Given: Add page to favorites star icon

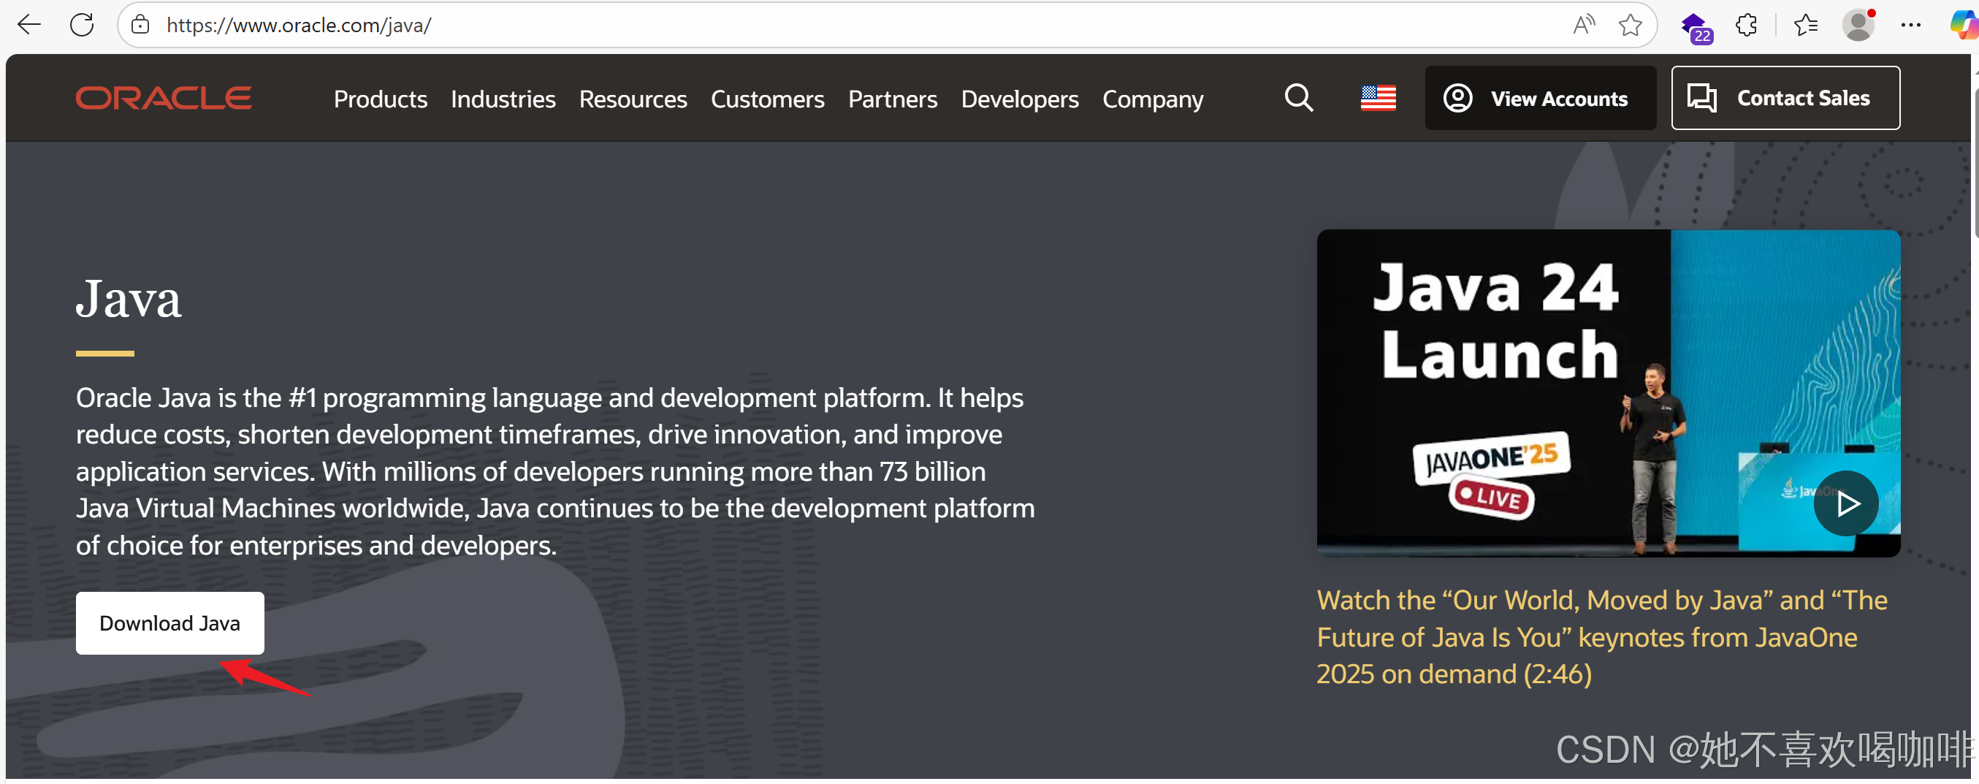Looking at the screenshot, I should point(1631,26).
